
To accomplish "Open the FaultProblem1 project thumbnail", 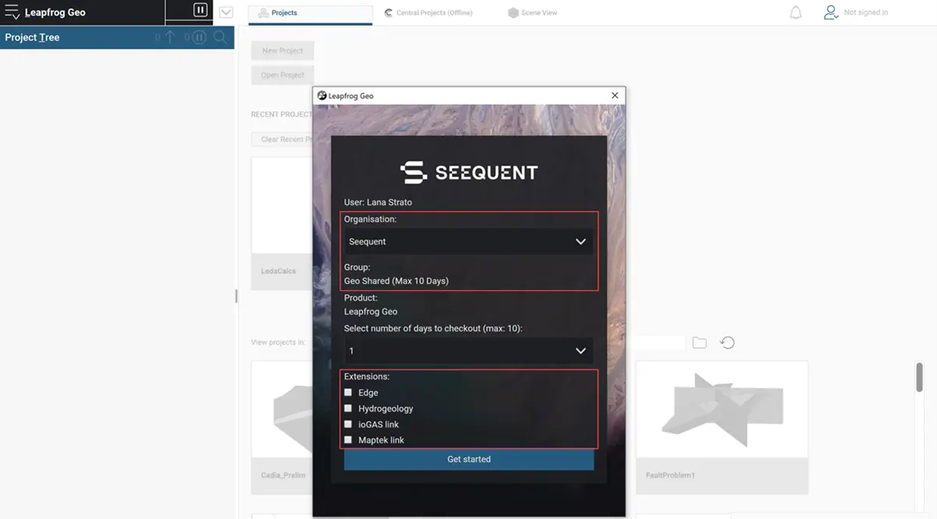I will [x=722, y=427].
